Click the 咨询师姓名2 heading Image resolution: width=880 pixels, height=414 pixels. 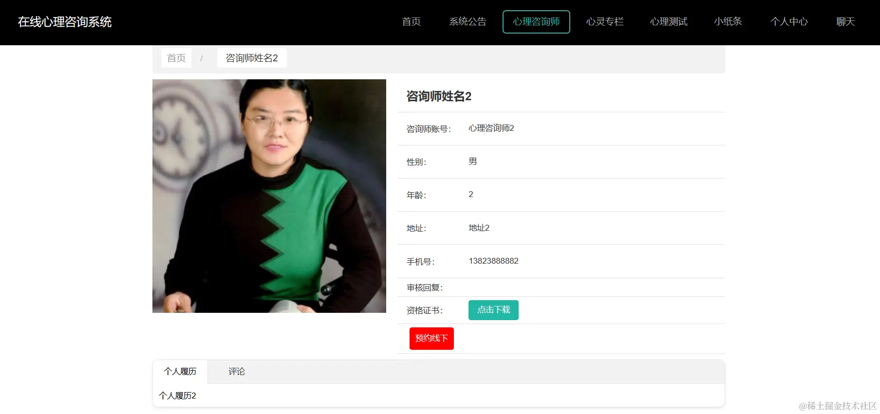(x=439, y=96)
